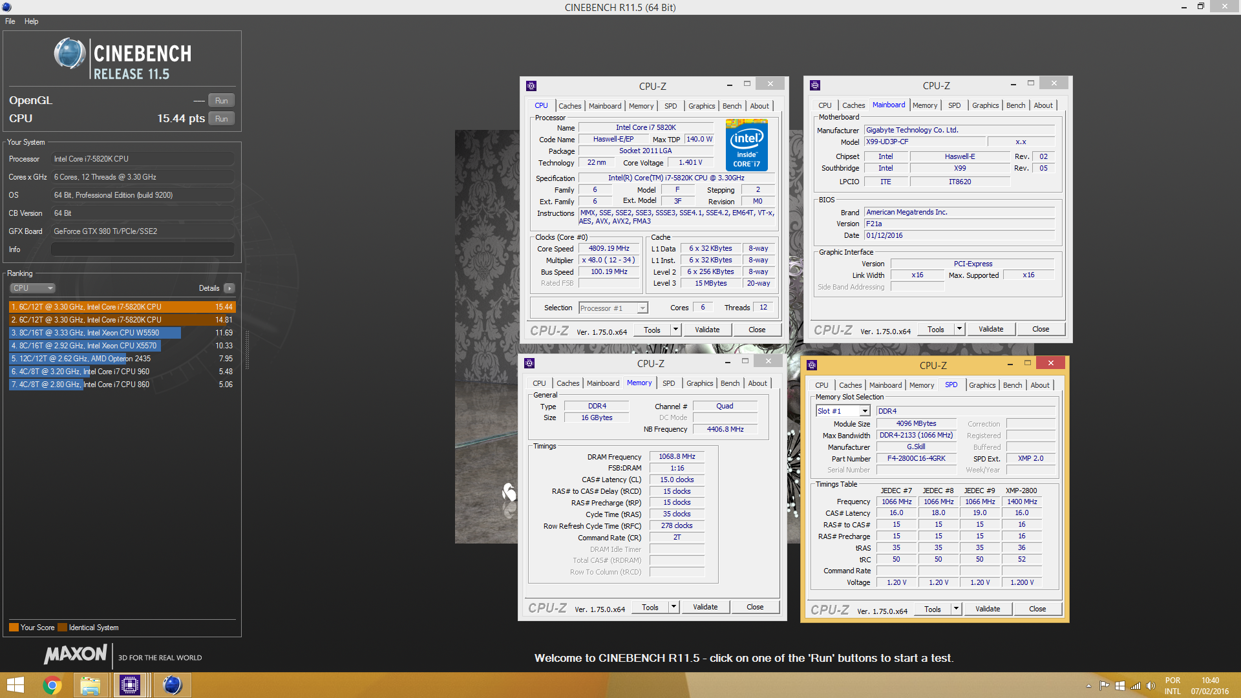This screenshot has height=698, width=1241.
Task: Click Tools button in Memory window
Action: (x=650, y=608)
